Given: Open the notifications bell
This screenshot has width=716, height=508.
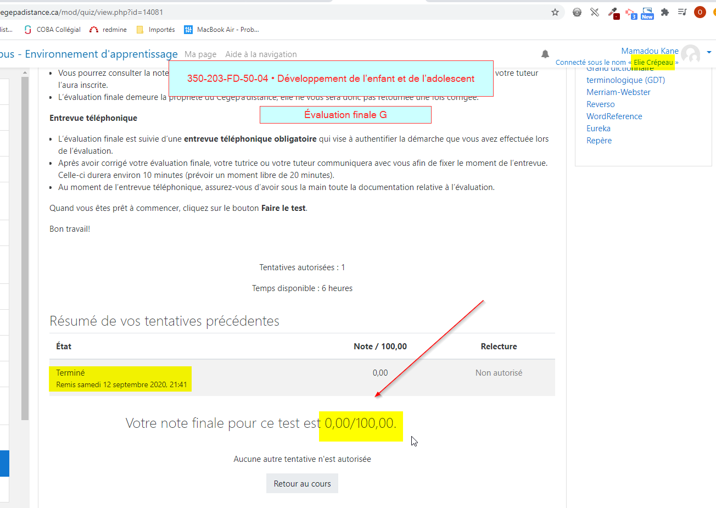Looking at the screenshot, I should (545, 54).
